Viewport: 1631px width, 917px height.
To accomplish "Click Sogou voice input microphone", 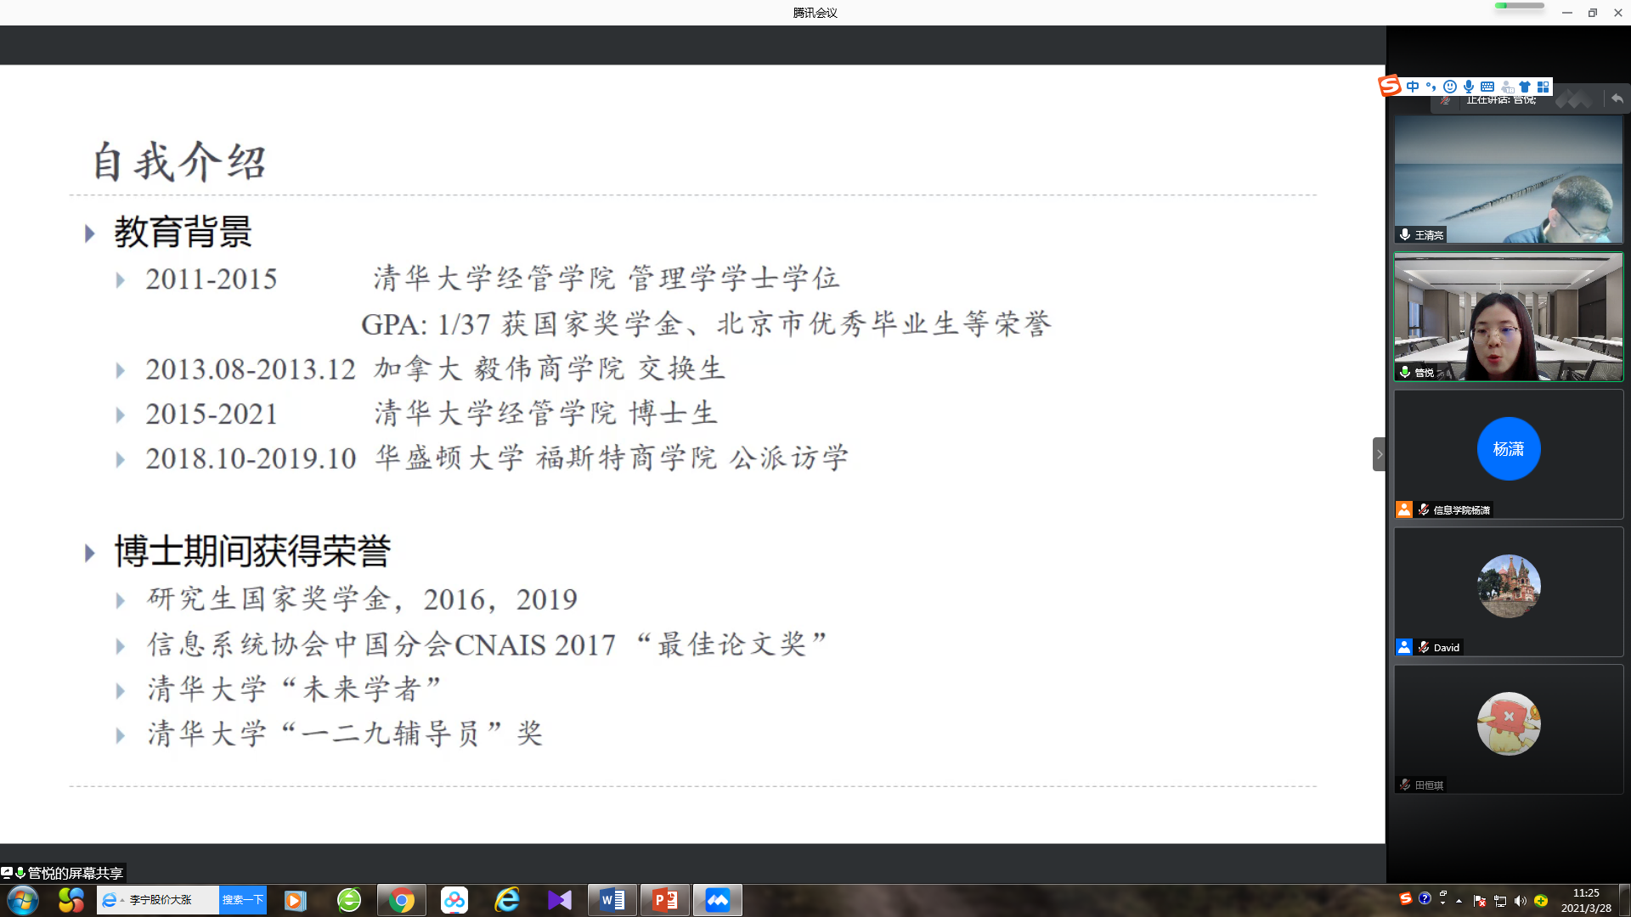I will 1469,87.
